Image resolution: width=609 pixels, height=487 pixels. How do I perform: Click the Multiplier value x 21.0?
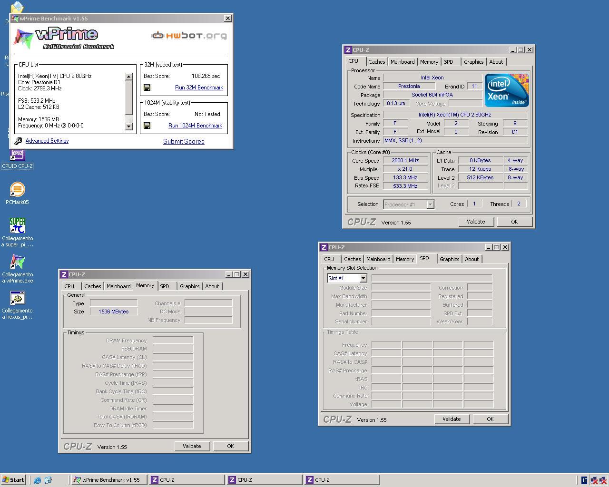click(405, 169)
